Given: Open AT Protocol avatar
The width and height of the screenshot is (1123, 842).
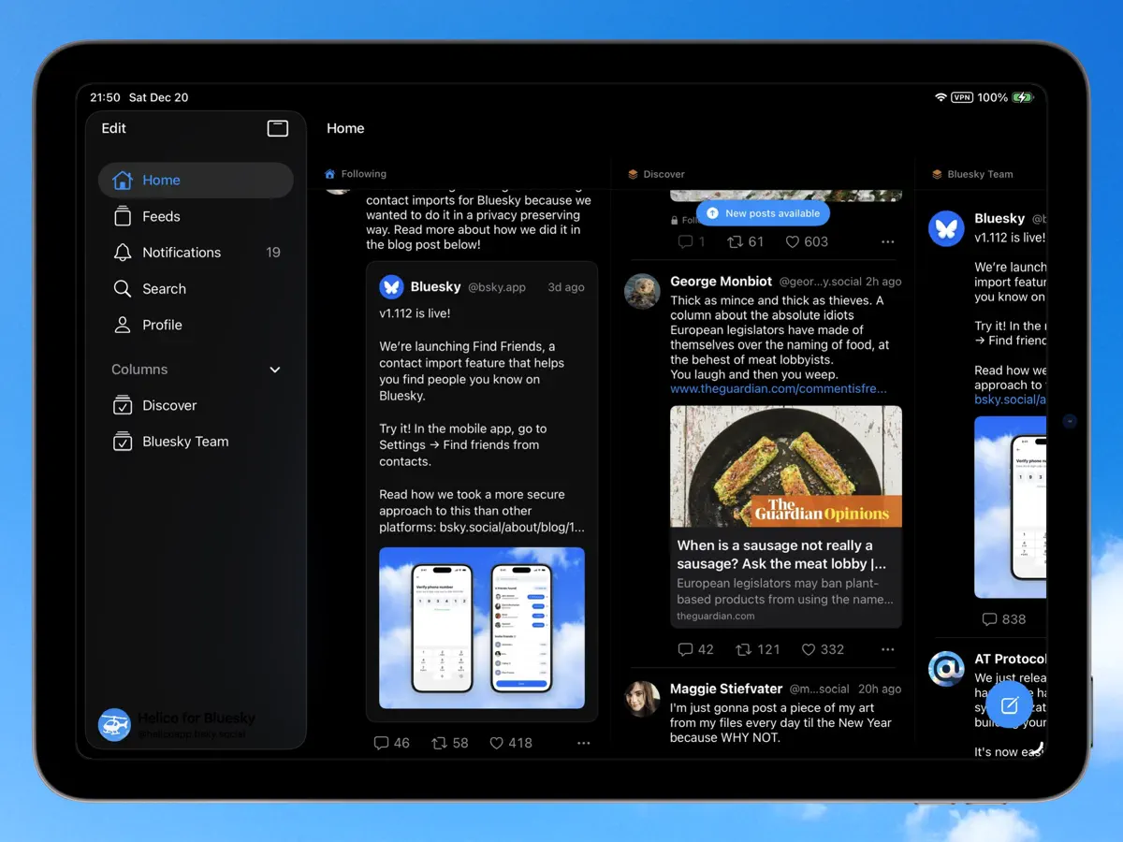Looking at the screenshot, I should pyautogui.click(x=946, y=669).
